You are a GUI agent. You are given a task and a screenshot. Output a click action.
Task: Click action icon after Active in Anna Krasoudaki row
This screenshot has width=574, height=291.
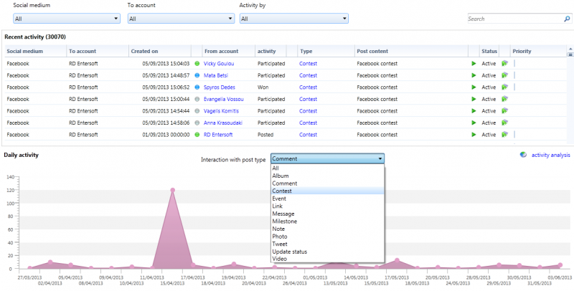point(505,123)
